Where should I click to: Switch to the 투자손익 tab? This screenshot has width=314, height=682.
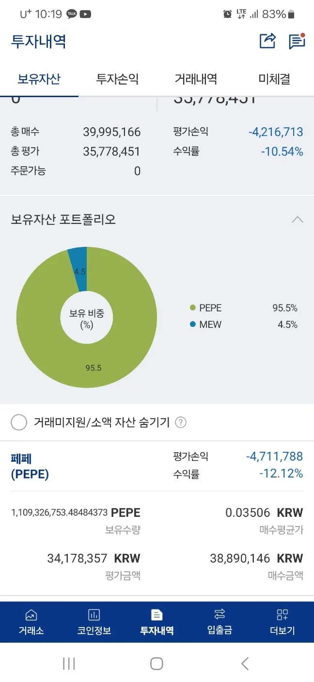[x=117, y=79]
